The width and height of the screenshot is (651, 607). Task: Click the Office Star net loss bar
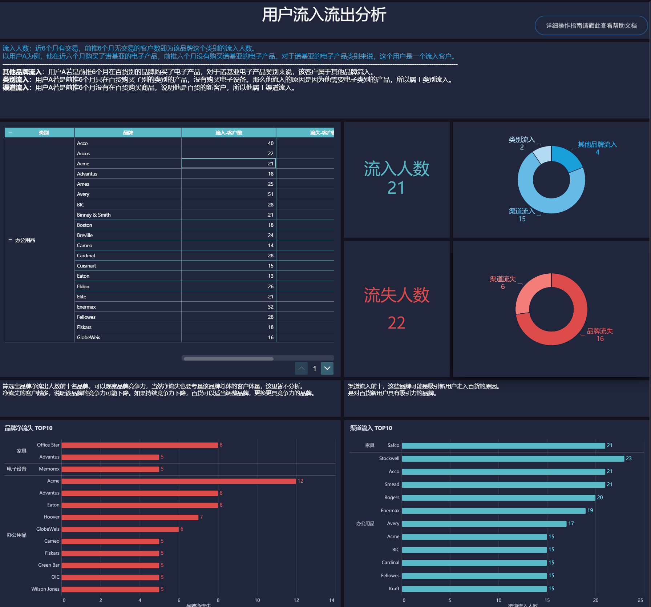click(x=140, y=445)
